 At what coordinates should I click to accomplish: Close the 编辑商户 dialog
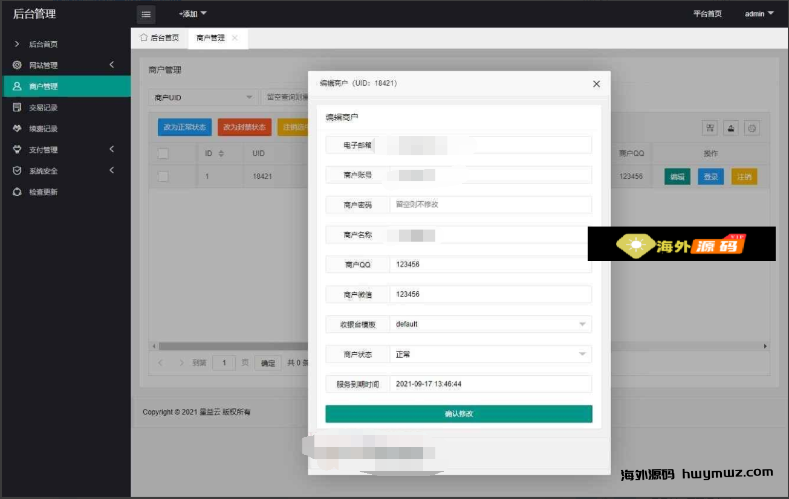[596, 84]
